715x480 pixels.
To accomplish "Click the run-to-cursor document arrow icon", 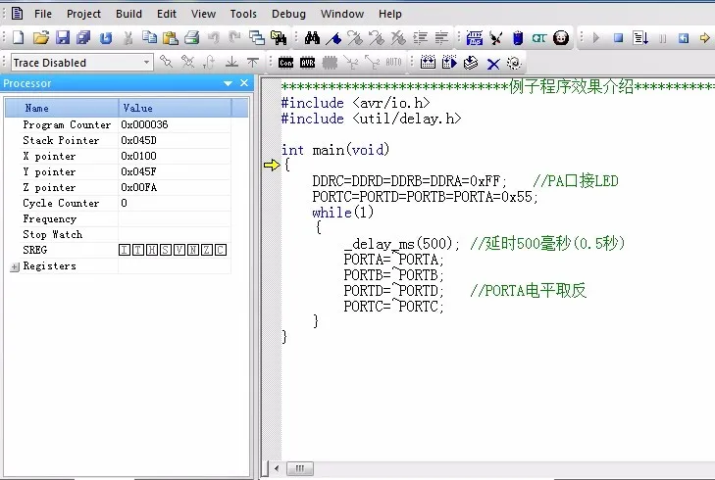I will pyautogui.click(x=640, y=38).
